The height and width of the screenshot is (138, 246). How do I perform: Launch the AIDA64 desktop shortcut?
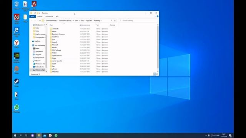click(x=17, y=19)
